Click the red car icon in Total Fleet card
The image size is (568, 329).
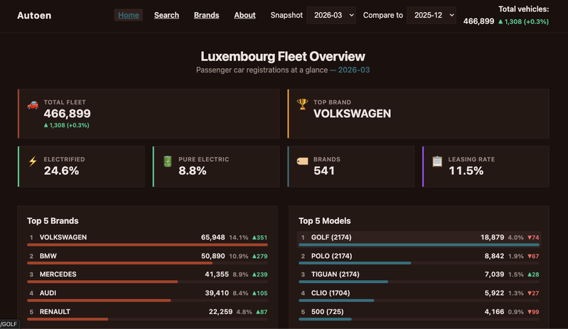click(33, 104)
